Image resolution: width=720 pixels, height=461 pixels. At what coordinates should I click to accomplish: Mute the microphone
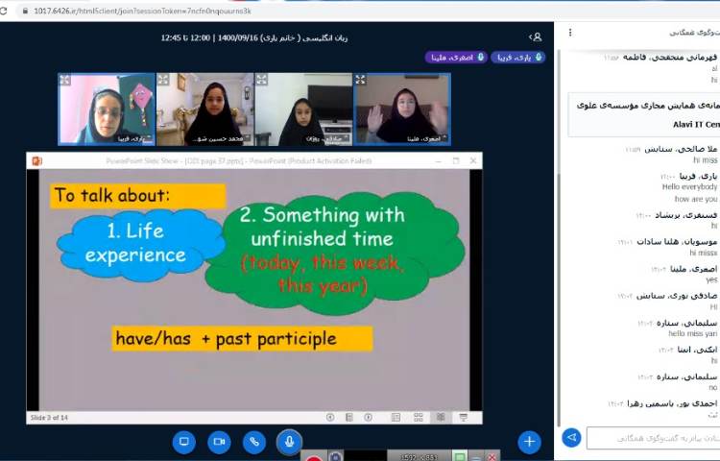(x=289, y=442)
